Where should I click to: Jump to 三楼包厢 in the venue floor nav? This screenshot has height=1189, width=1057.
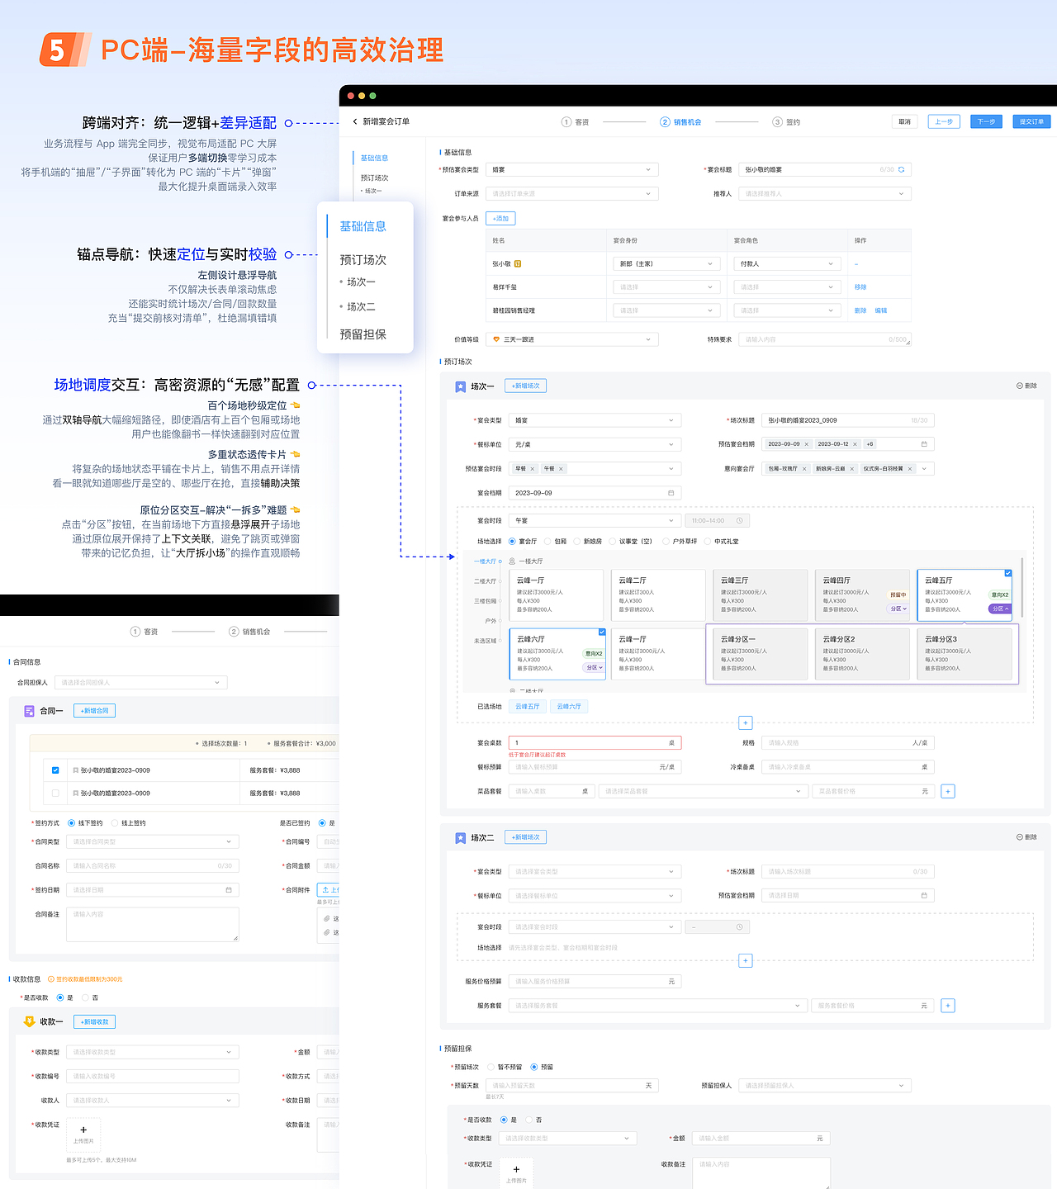pyautogui.click(x=486, y=601)
